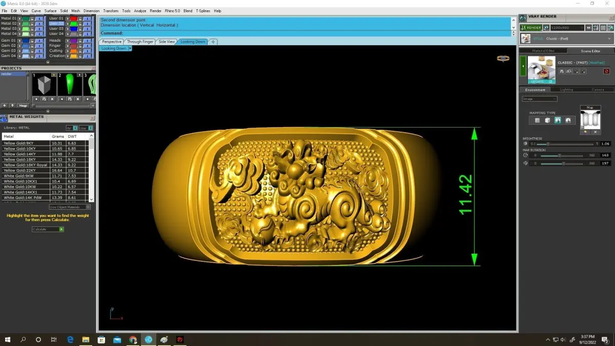
Task: Click Update on the scene thumbnail
Action: click(541, 82)
